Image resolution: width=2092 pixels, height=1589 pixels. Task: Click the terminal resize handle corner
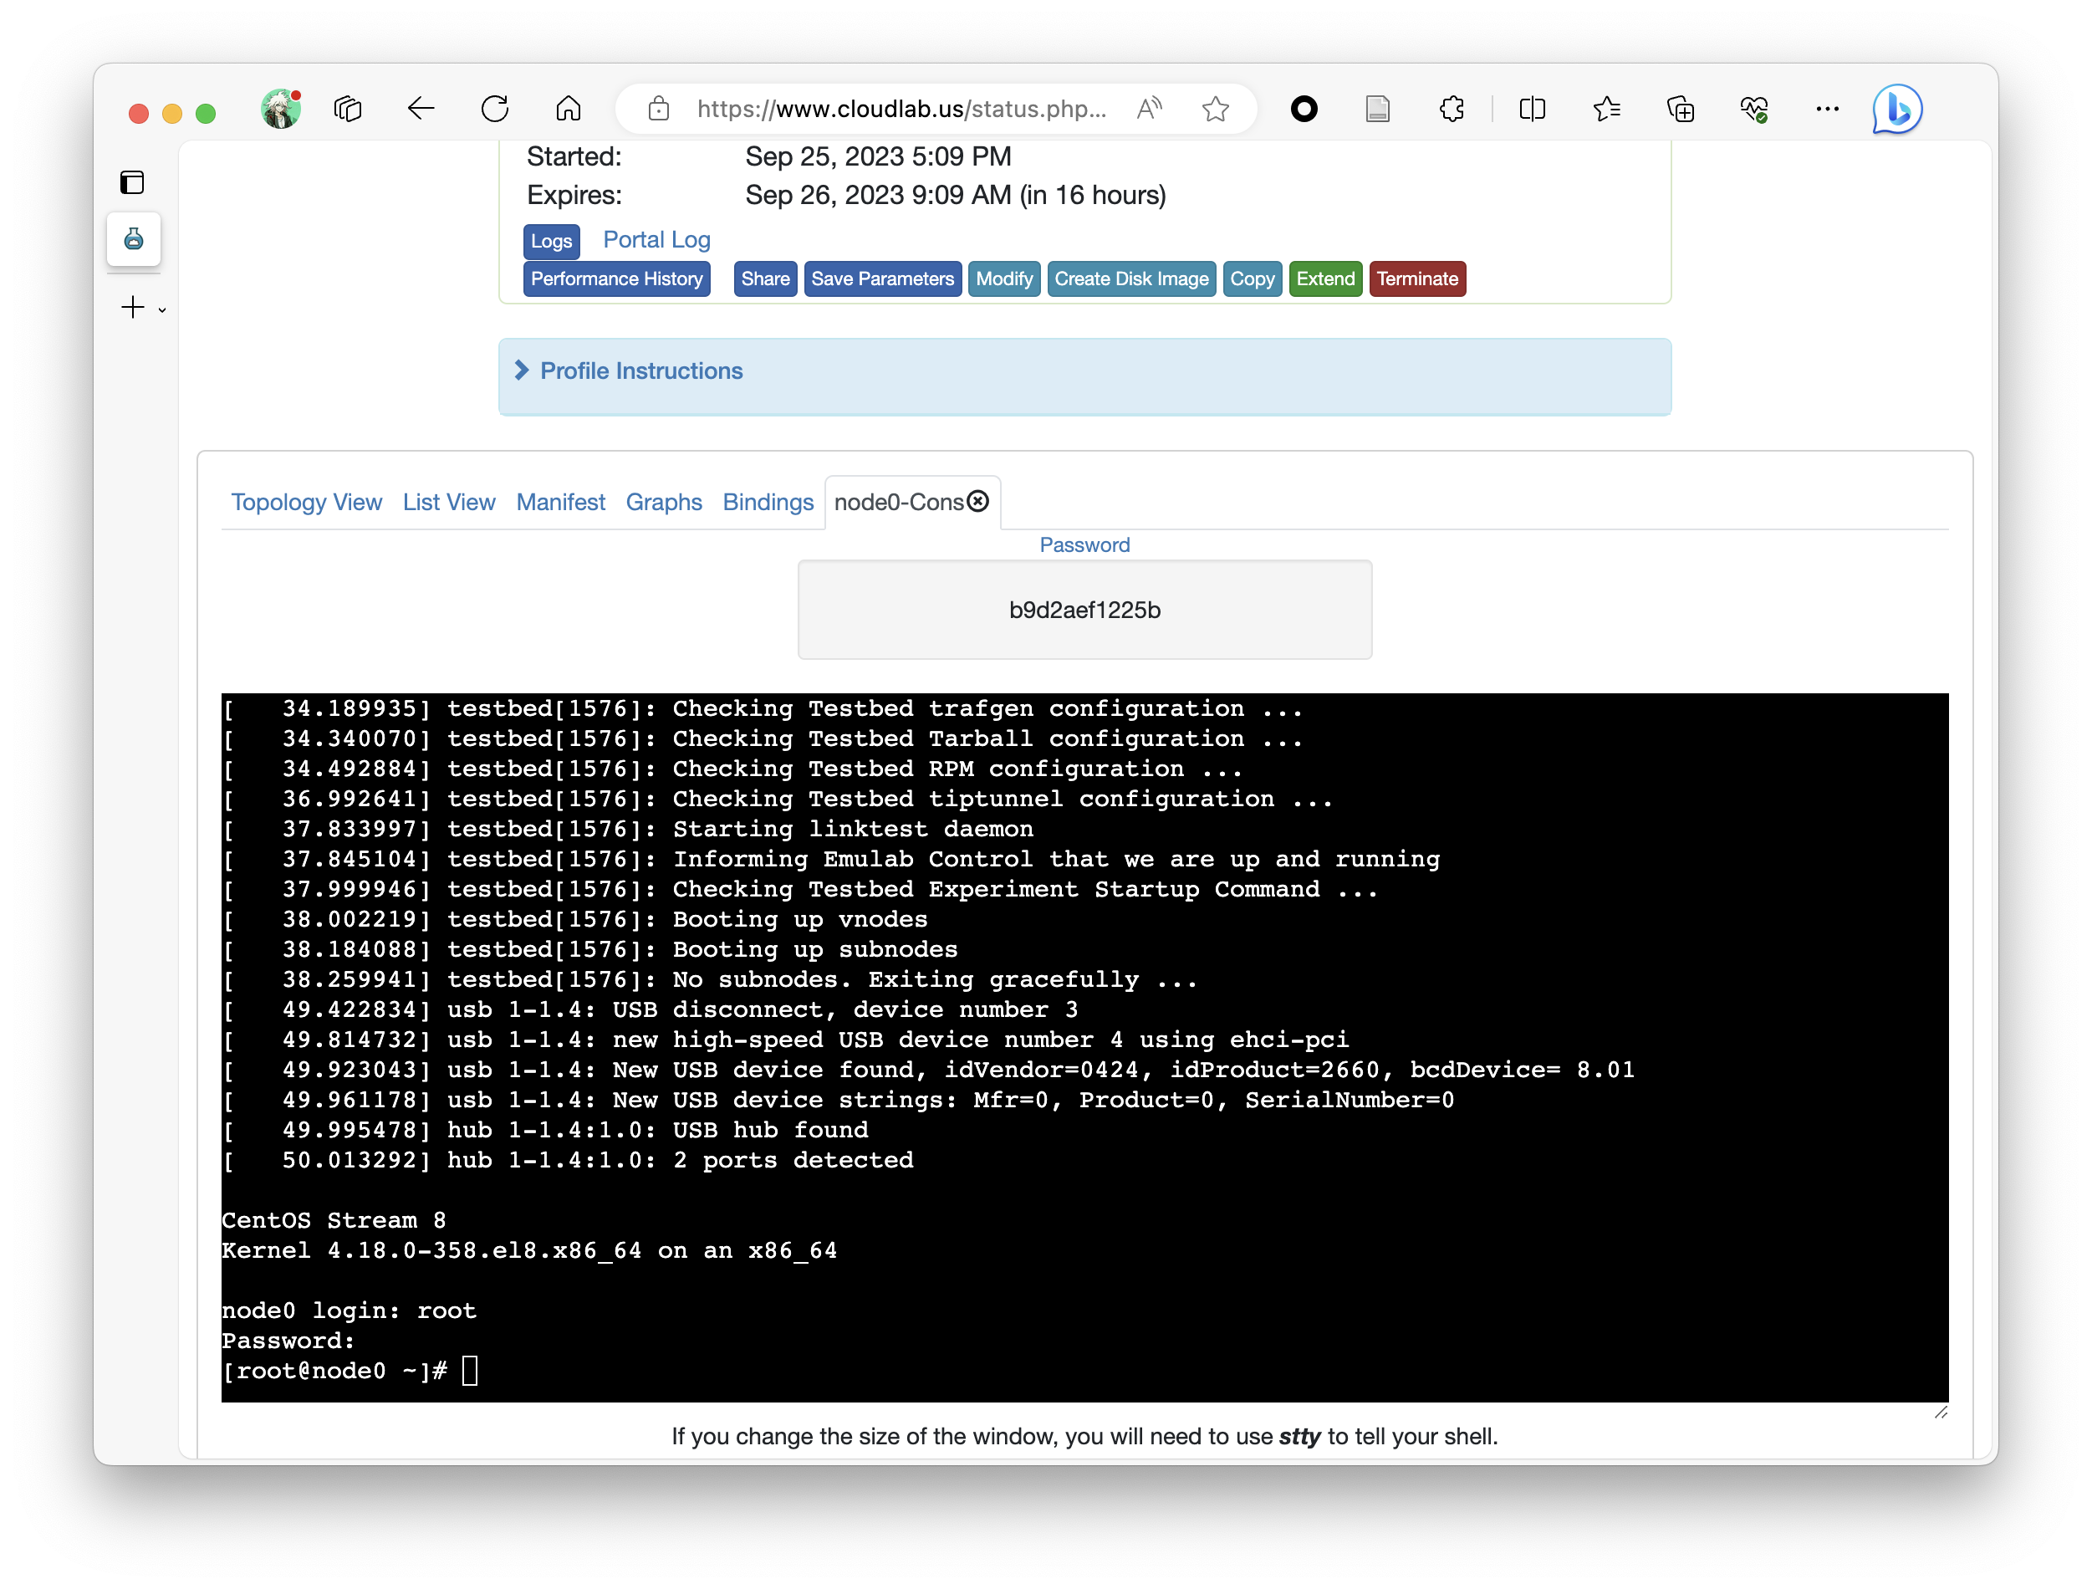1941,1413
